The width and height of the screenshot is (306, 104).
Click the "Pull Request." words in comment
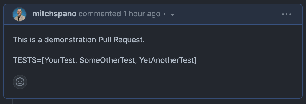(x=121, y=40)
